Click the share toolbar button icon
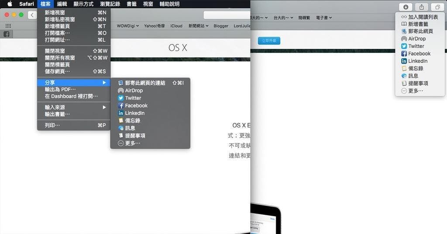447x234 pixels. pos(422,7)
